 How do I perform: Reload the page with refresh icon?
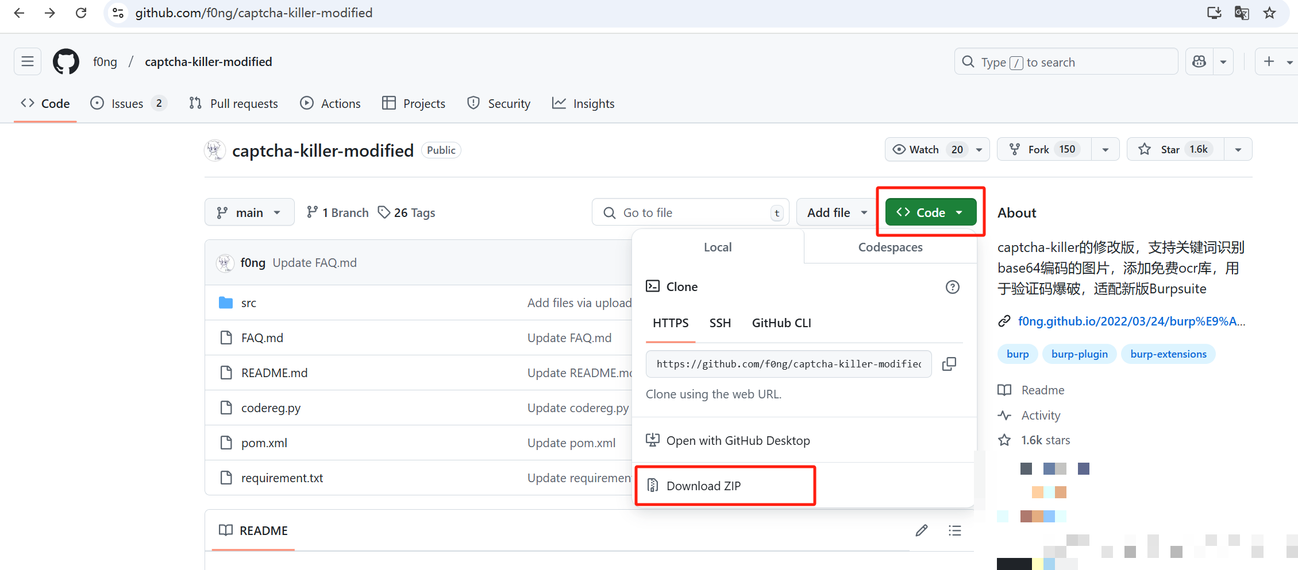pos(81,13)
